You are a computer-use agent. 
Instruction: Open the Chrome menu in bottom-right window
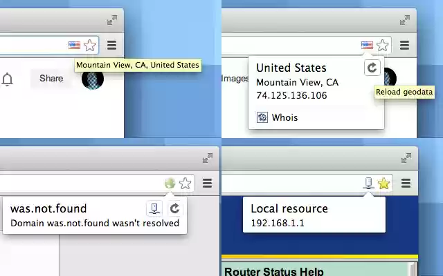coord(406,184)
